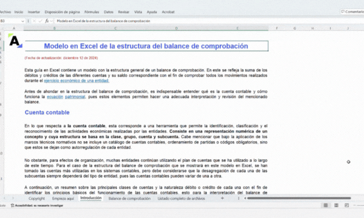364x218 pixels.
Task: Open the ejercicio económico de una entidad link
Action: click(76, 81)
